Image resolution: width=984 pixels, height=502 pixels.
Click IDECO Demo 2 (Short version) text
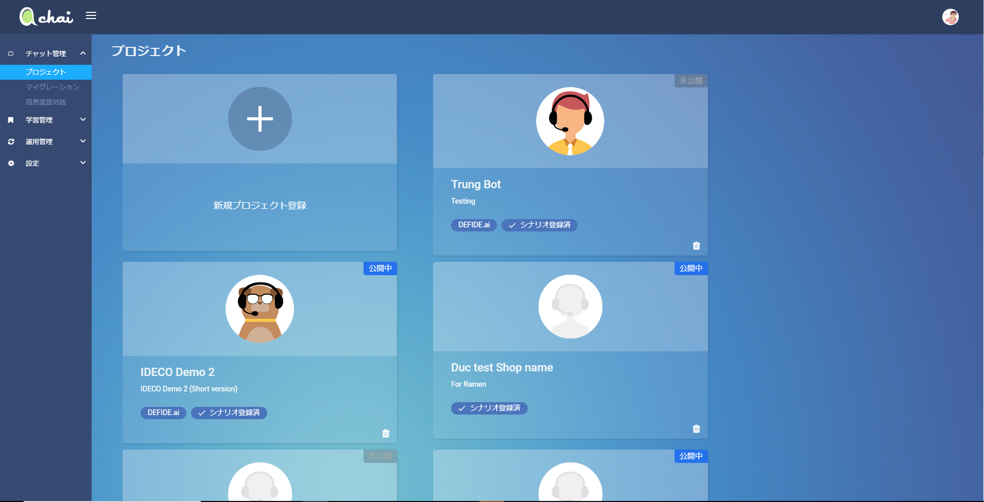189,389
